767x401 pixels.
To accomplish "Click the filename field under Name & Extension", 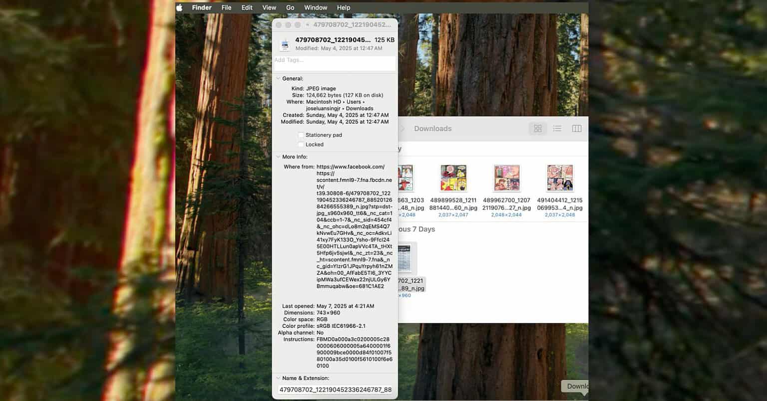I will click(334, 390).
